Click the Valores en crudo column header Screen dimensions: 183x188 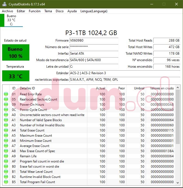point(162,88)
